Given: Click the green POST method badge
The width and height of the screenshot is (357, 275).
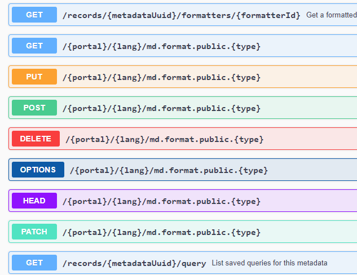Looking at the screenshot, I should point(34,108).
